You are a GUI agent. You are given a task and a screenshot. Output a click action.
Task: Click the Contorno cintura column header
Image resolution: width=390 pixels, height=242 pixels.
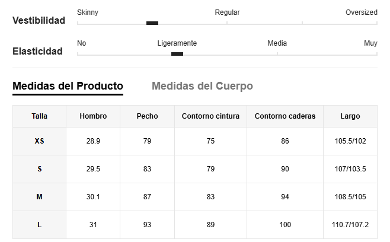(210, 116)
